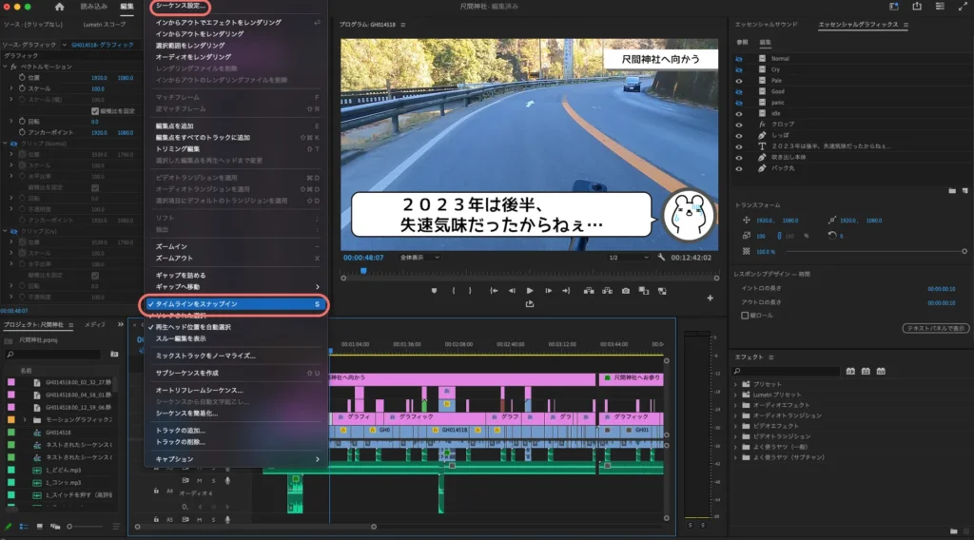Toggle visibility of Cry layer
The image size is (974, 540).
coord(738,69)
